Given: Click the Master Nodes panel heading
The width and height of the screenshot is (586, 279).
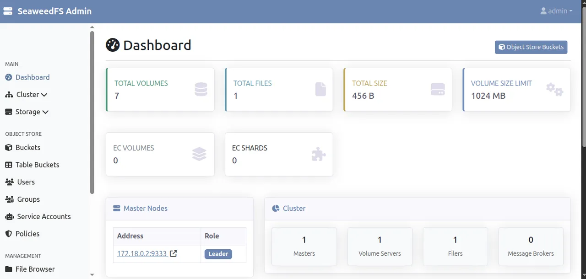Looking at the screenshot, I should pyautogui.click(x=145, y=209).
